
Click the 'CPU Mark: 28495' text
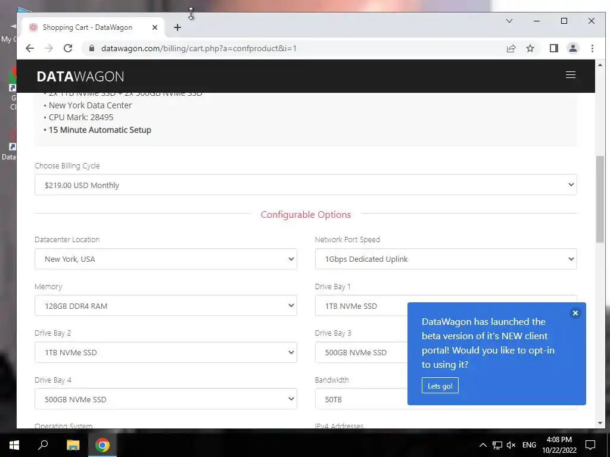coord(81,117)
